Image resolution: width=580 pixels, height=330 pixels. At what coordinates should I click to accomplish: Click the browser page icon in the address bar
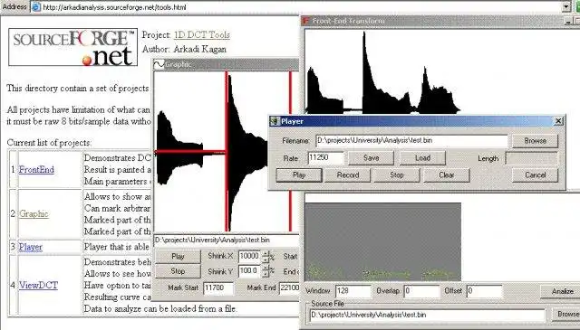36,7
